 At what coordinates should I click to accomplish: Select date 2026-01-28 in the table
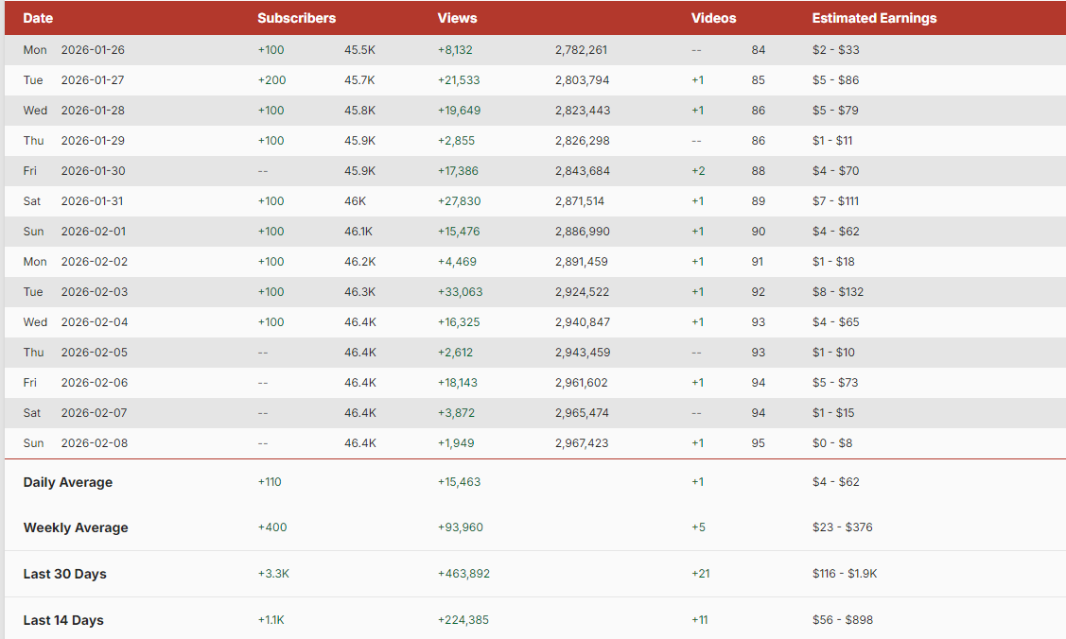coord(93,110)
